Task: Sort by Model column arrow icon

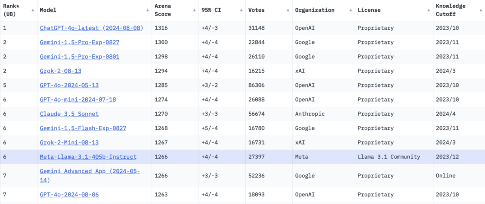Action: (148, 10)
